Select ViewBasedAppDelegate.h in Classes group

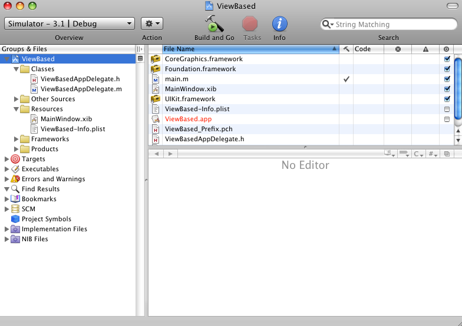pyautogui.click(x=80, y=79)
